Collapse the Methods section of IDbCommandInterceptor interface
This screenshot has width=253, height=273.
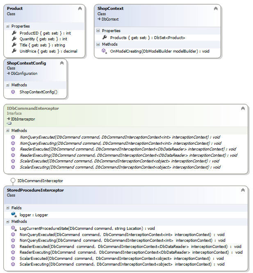tap(8, 130)
